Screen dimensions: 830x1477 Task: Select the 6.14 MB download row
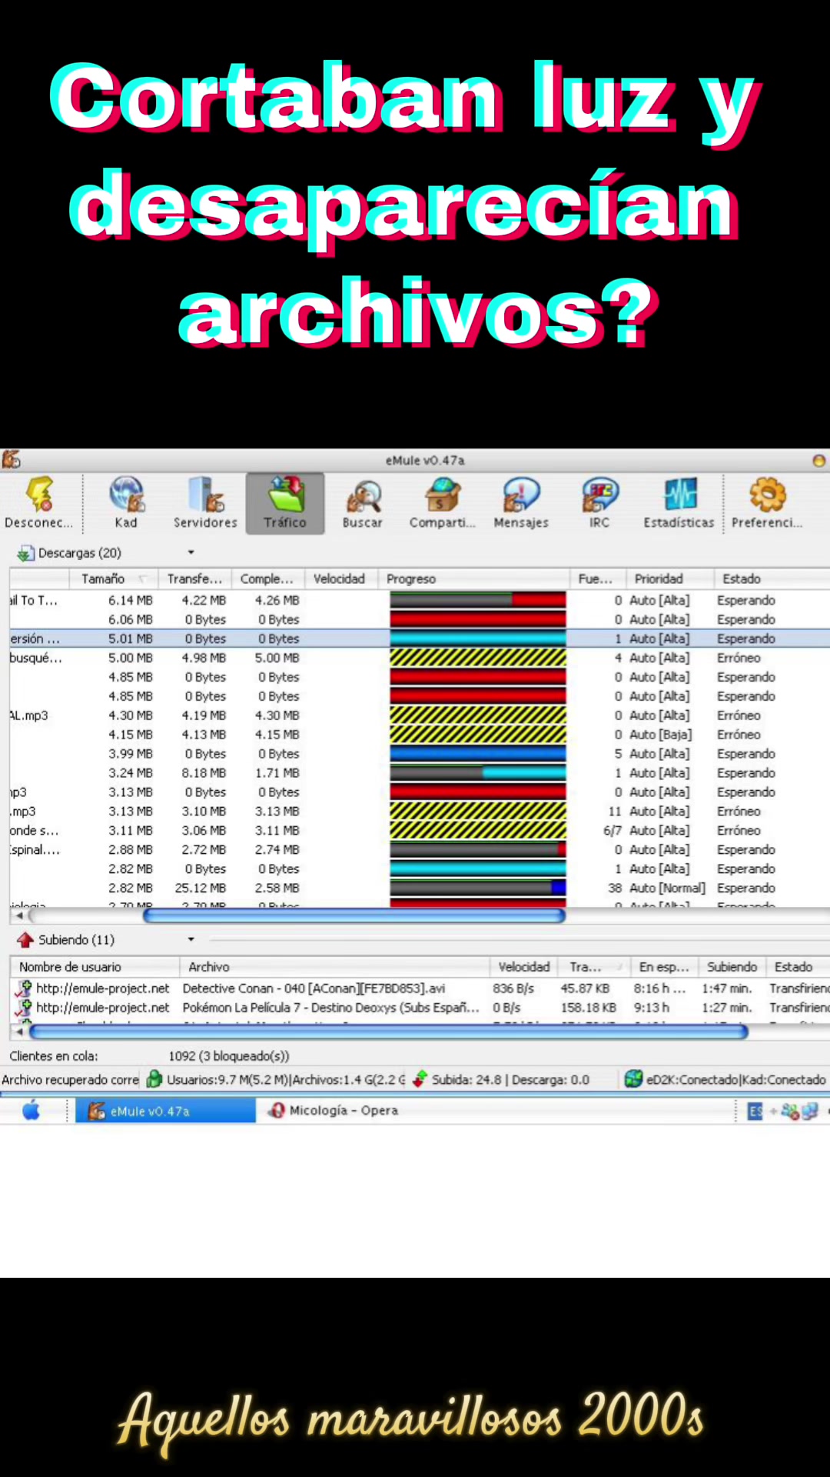tap(420, 600)
